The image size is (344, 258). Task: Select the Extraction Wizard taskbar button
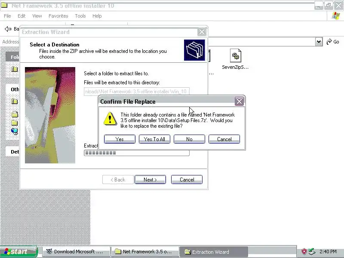214,252
